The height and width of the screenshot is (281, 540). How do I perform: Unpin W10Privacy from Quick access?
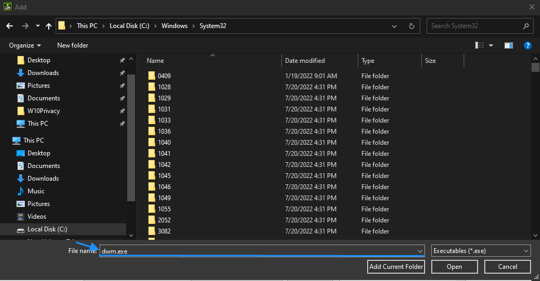[122, 111]
